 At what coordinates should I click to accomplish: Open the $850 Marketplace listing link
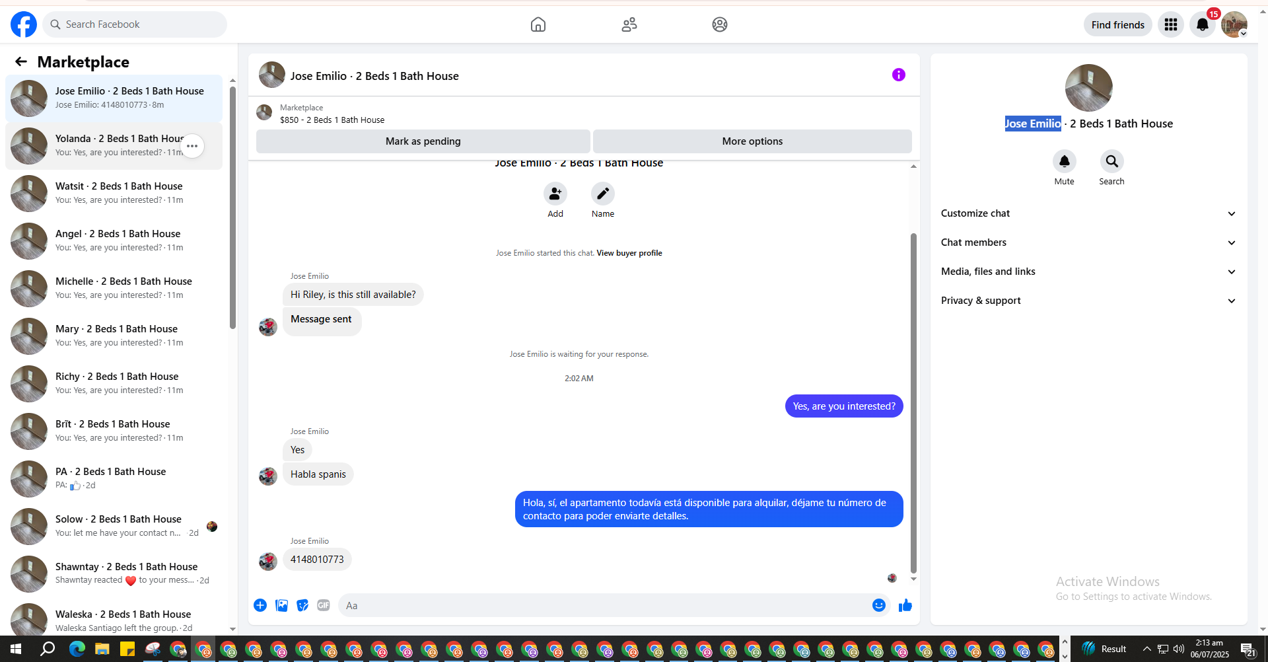coord(332,120)
